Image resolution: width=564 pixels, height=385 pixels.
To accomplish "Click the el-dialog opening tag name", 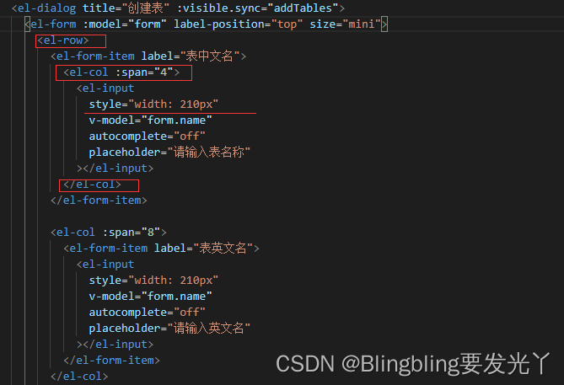I will [46, 8].
